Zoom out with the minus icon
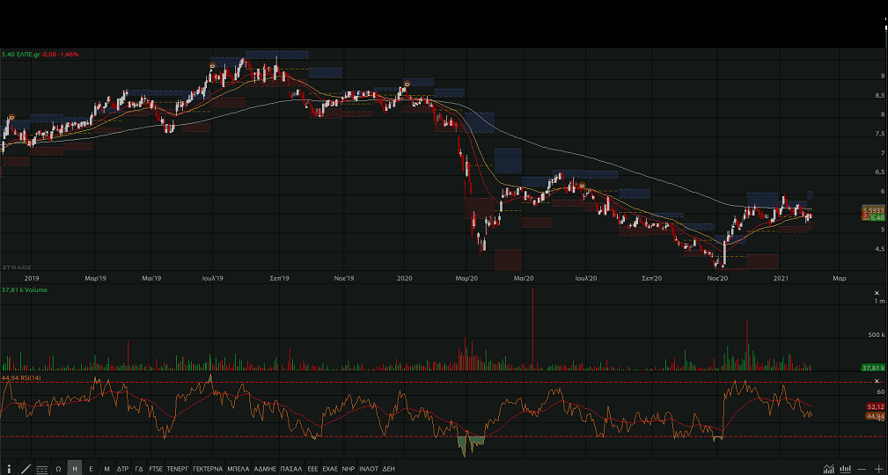The image size is (888, 475). coord(862,469)
